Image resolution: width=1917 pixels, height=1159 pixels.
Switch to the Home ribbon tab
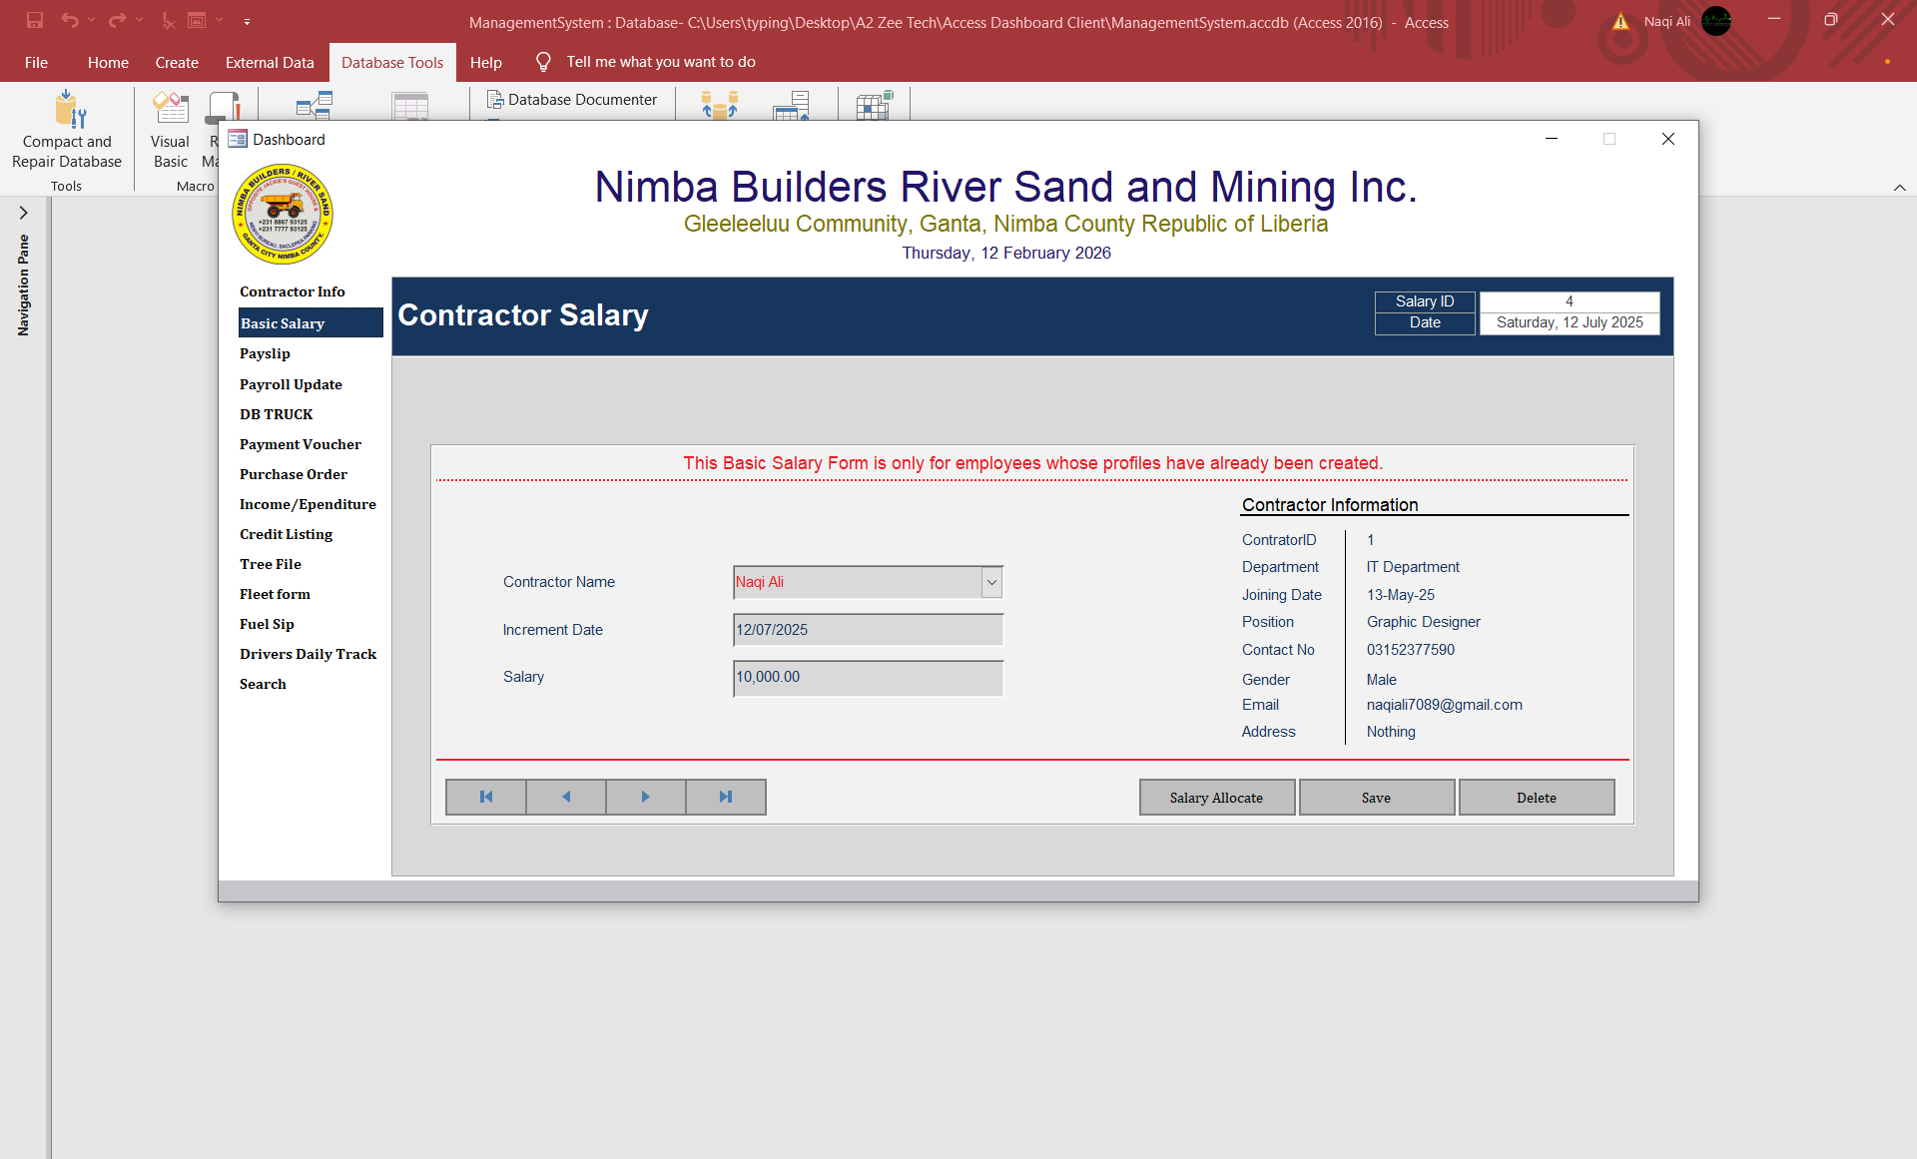[x=108, y=62]
